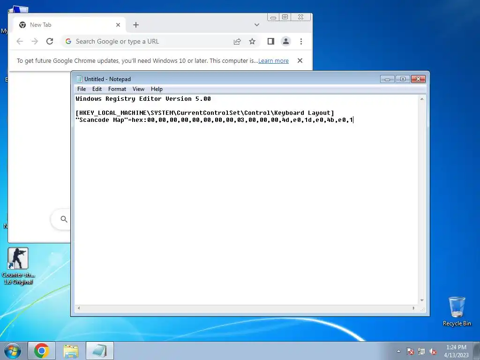This screenshot has height=360, width=480.
Task: Click the Notepad title bar icon
Action: [x=79, y=79]
